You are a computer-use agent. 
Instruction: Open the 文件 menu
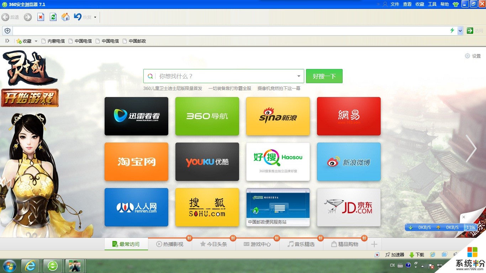click(x=395, y=4)
